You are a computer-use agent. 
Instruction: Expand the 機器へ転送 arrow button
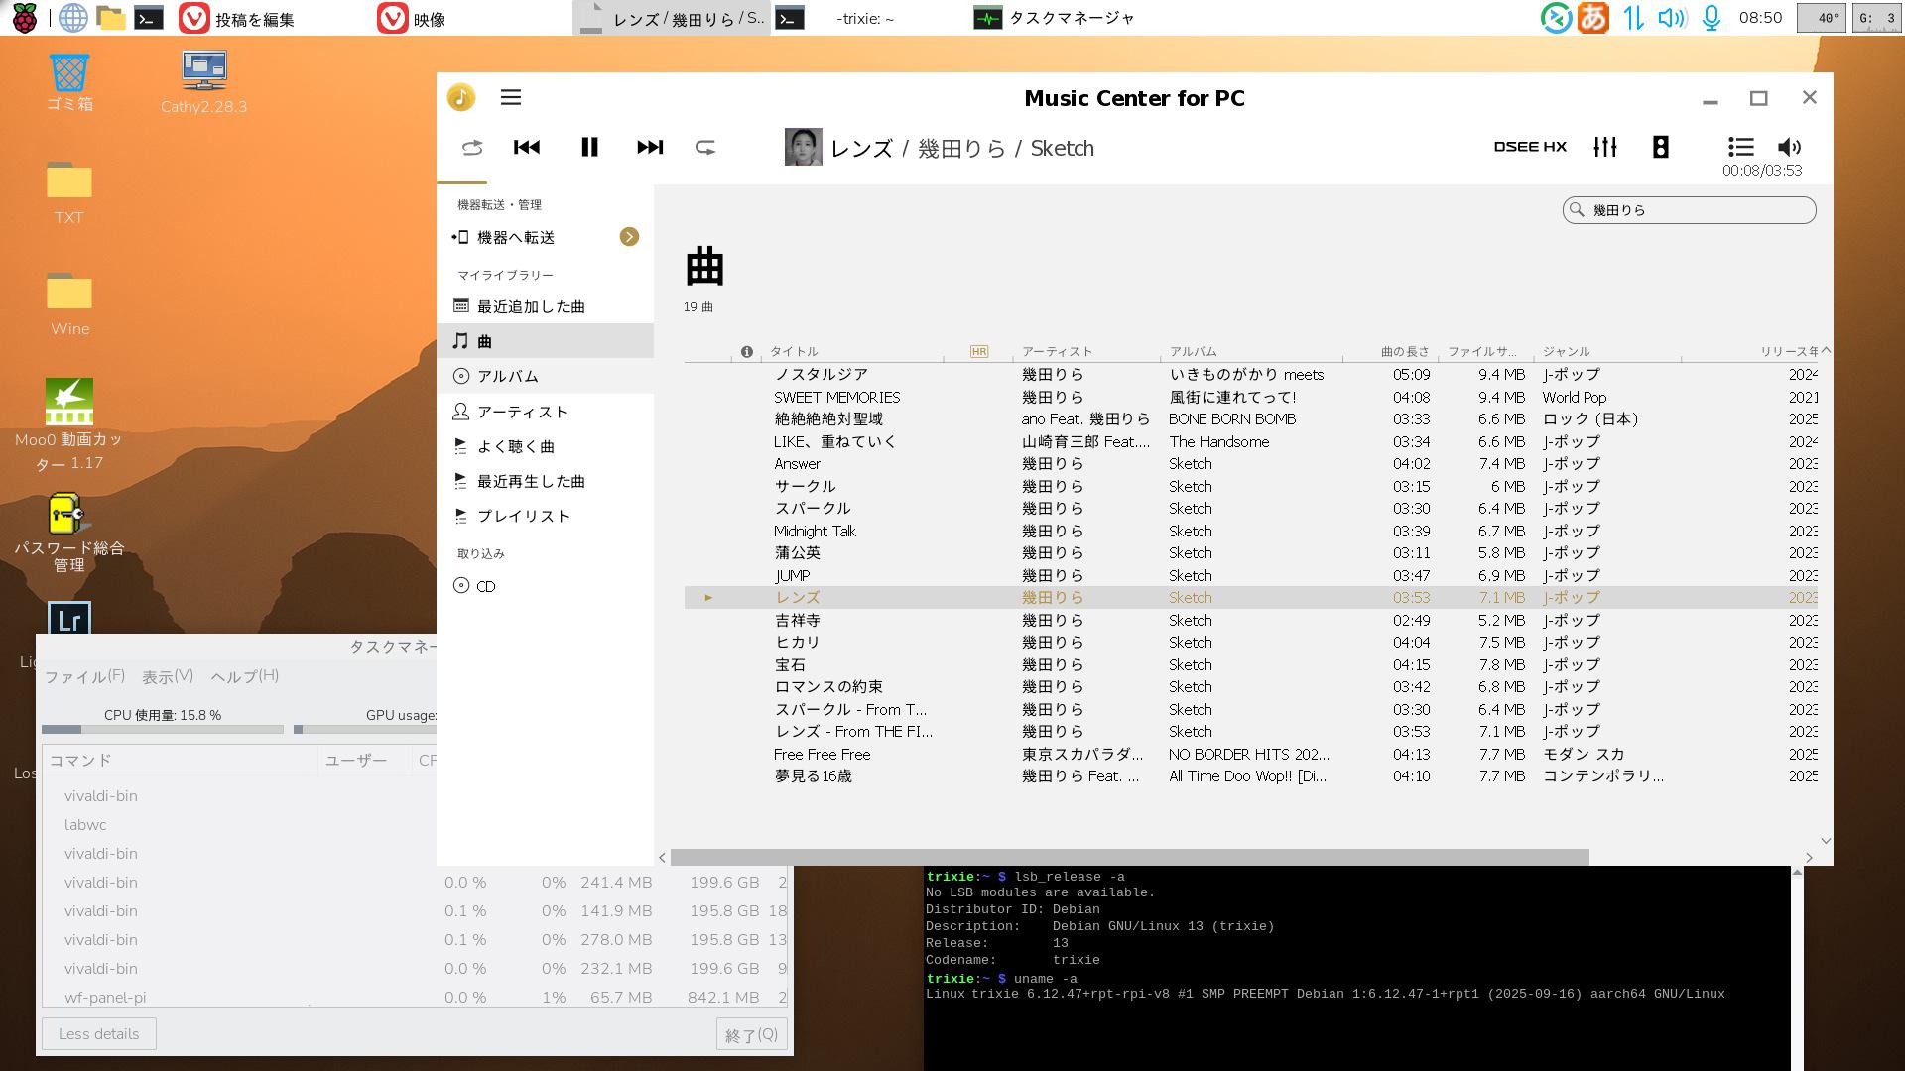[629, 237]
